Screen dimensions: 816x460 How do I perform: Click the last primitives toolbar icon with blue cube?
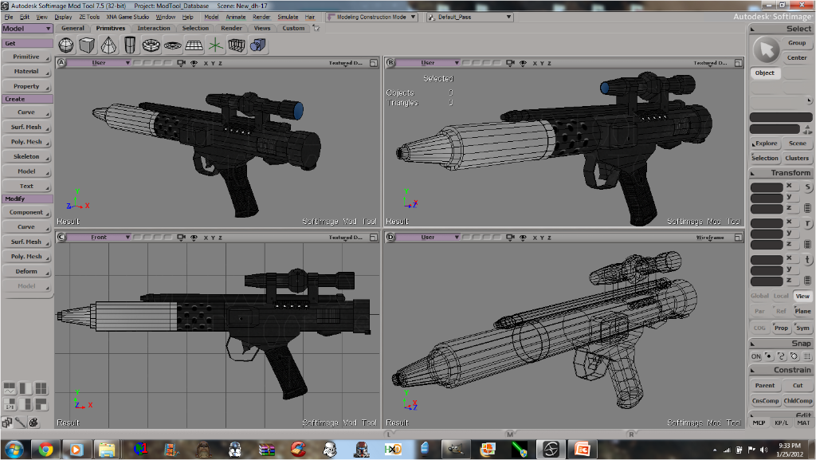pyautogui.click(x=257, y=45)
